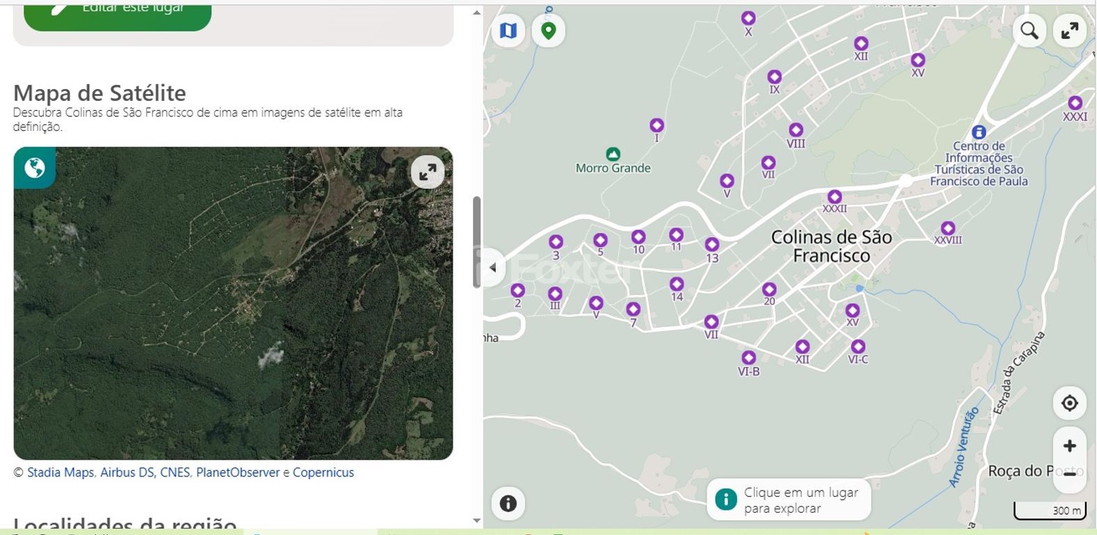The height and width of the screenshot is (535, 1097).
Task: Click the satellite map thumbnail image
Action: tap(233, 313)
